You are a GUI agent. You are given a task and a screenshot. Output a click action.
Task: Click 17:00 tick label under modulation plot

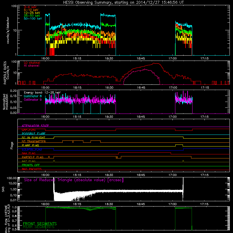tap(173, 117)
